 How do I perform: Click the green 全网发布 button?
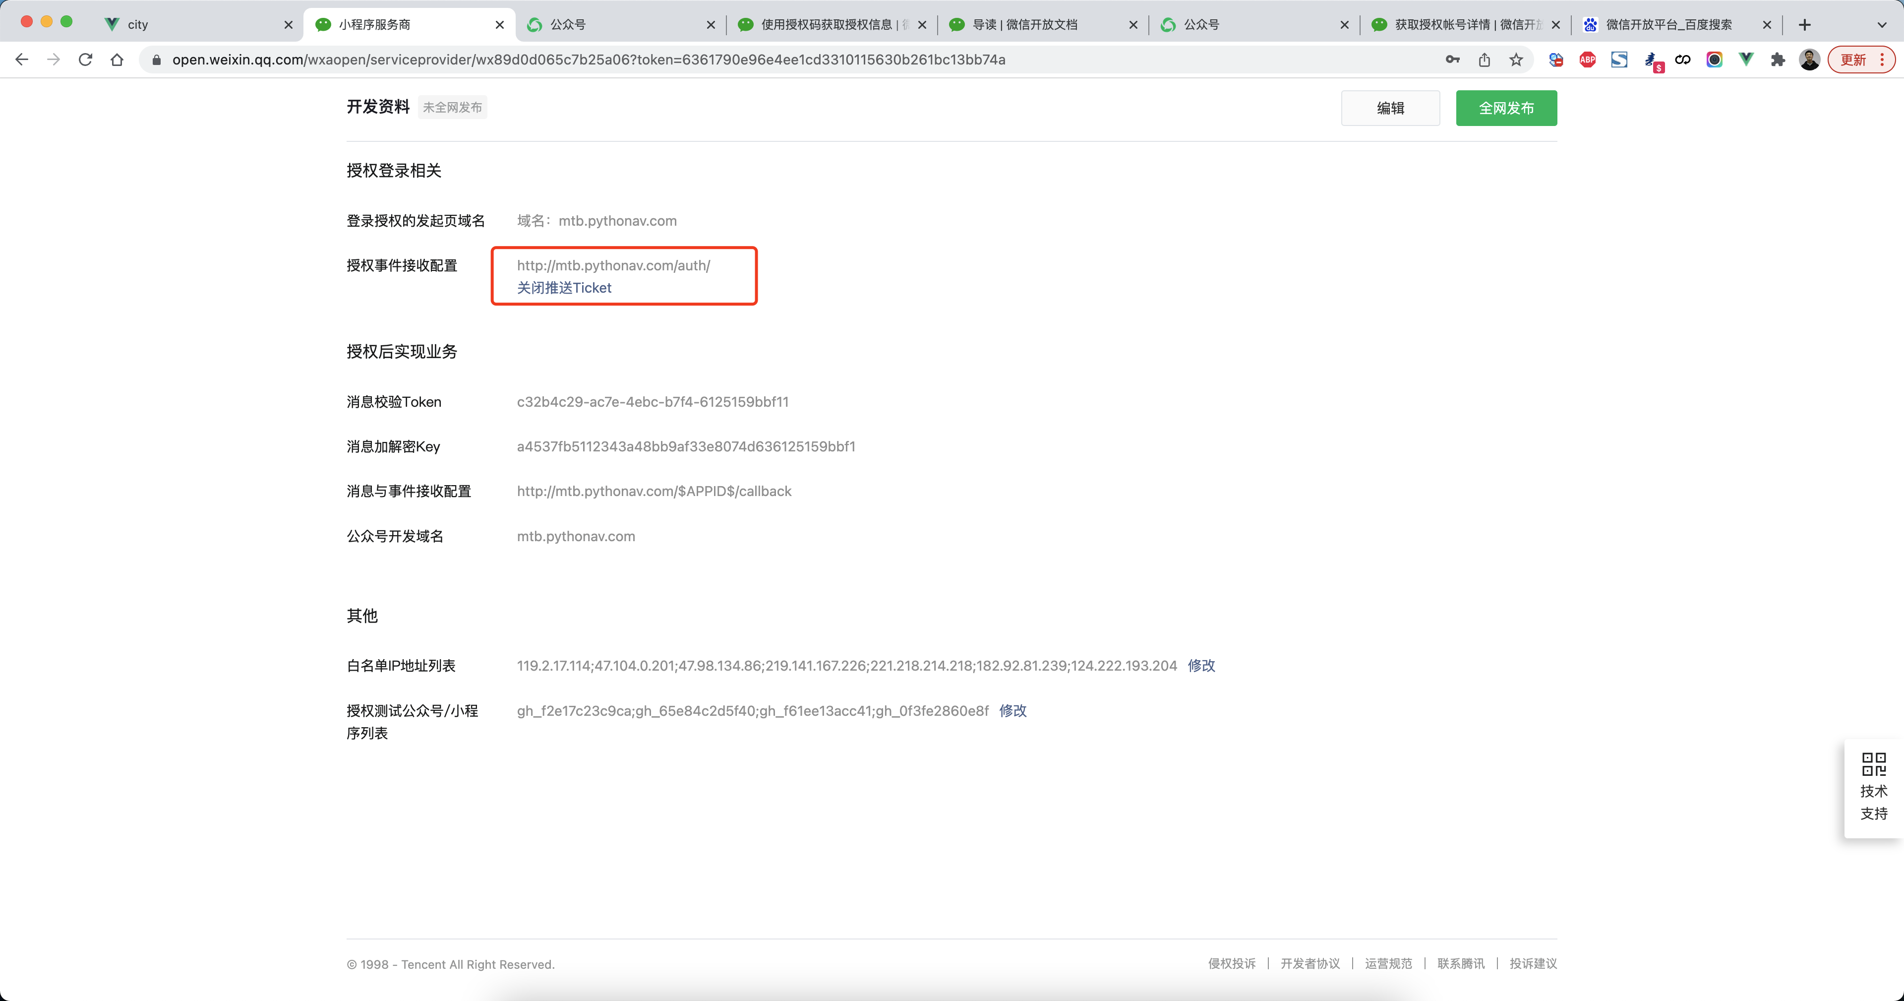pyautogui.click(x=1506, y=108)
